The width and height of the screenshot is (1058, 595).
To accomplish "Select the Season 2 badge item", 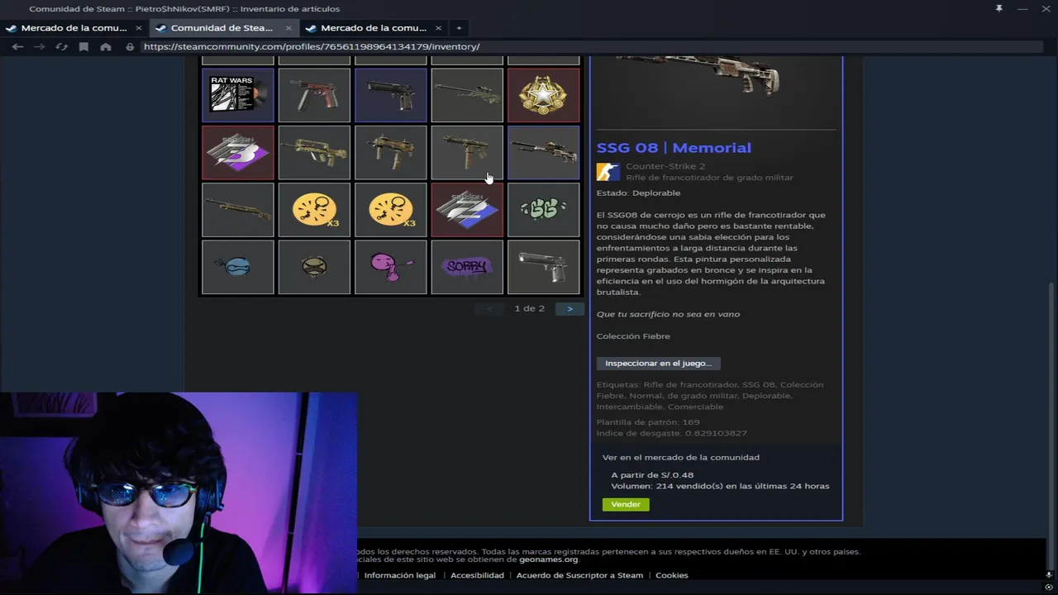I will (467, 210).
